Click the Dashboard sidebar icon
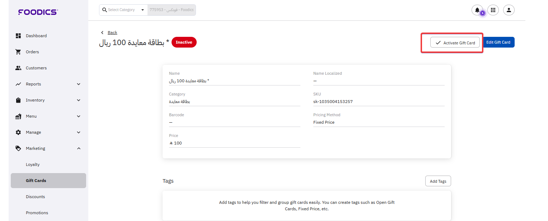 (18, 36)
